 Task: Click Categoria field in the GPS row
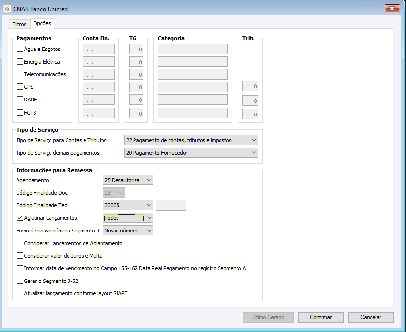click(x=193, y=87)
